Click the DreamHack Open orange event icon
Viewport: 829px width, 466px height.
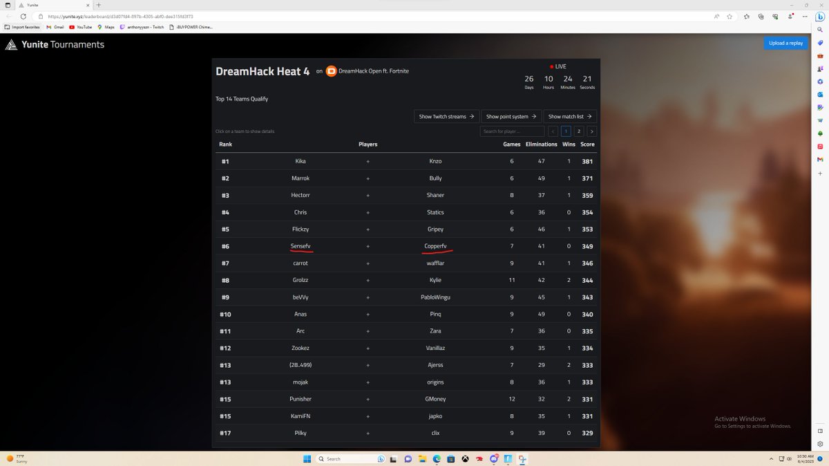tap(331, 71)
